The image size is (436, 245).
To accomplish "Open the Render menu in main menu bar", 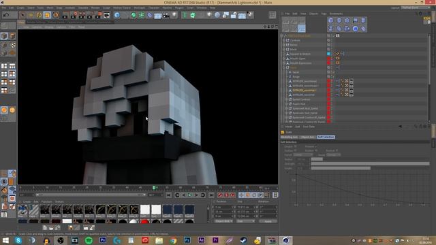I will pyautogui.click(x=95, y=7).
